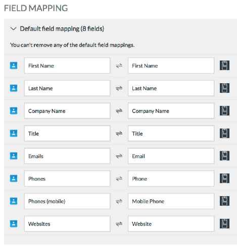Click the right Title field

coord(171,134)
